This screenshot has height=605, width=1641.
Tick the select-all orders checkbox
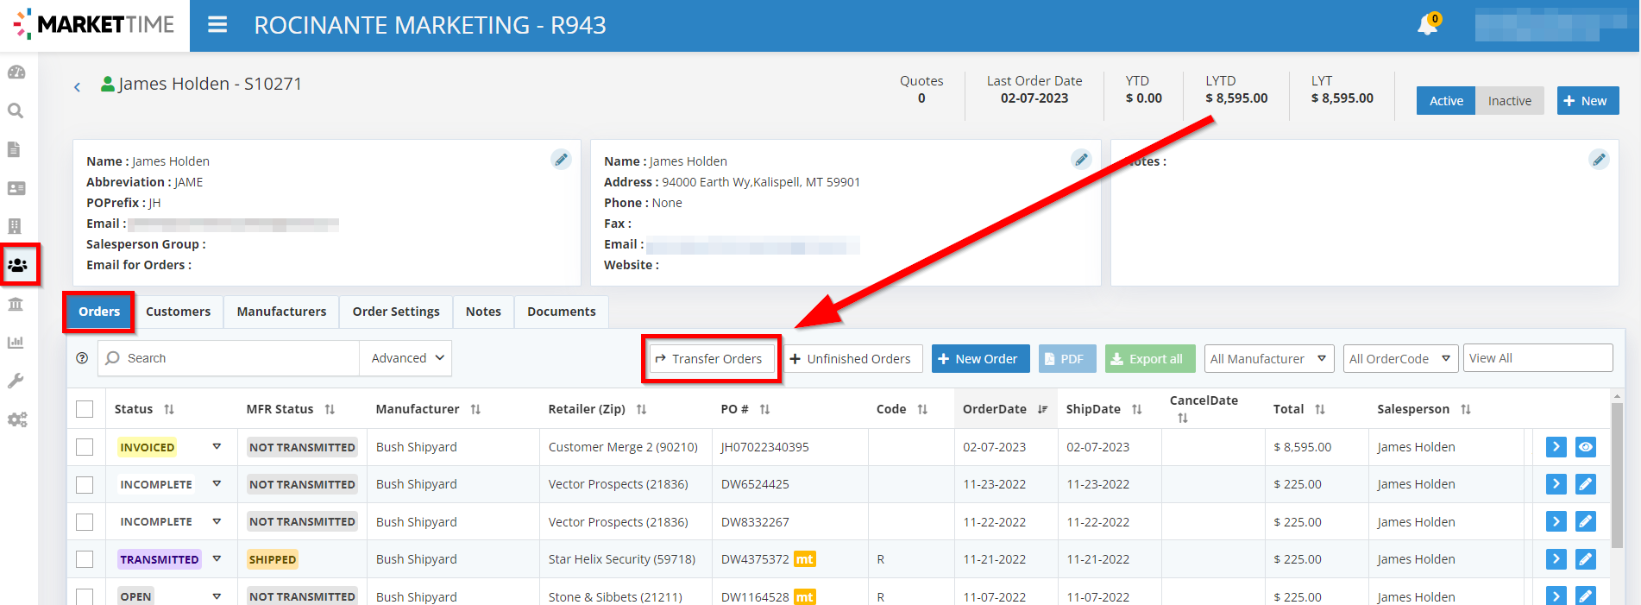point(85,409)
